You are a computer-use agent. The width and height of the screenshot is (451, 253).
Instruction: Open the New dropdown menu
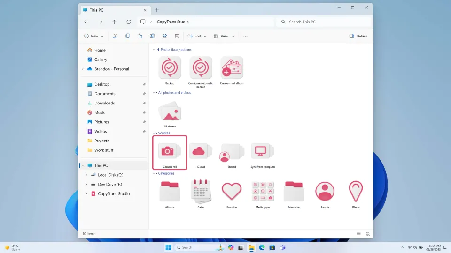point(94,36)
